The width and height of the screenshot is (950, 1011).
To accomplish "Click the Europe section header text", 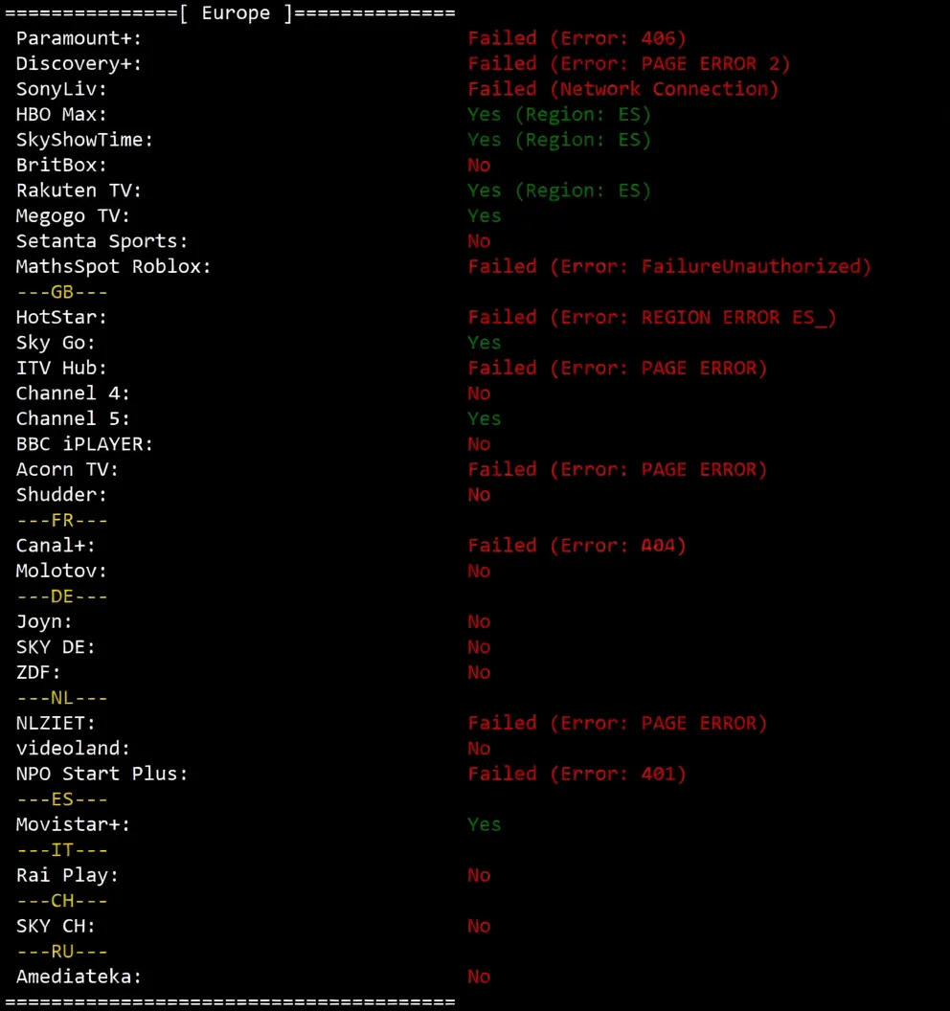I will [236, 13].
